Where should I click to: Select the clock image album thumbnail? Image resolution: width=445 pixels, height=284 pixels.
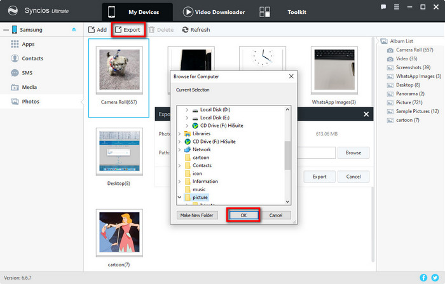262,58
